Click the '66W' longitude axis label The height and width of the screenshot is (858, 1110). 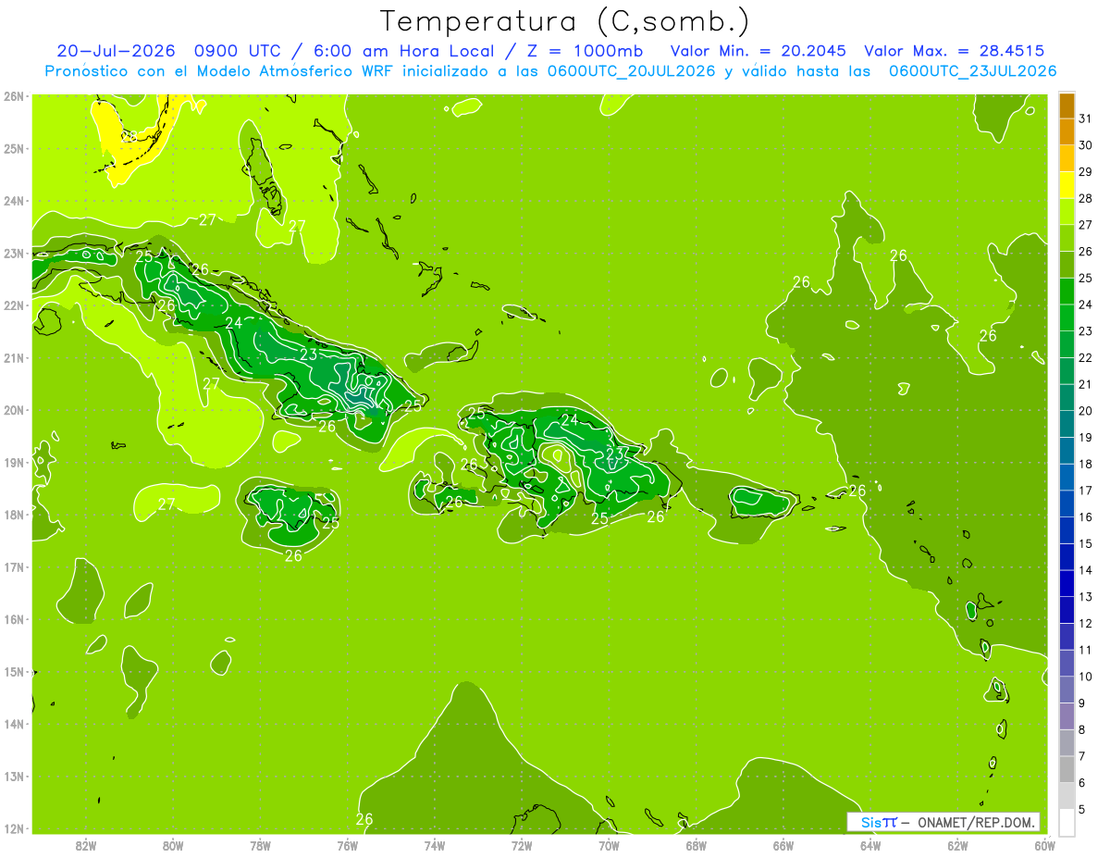(783, 845)
